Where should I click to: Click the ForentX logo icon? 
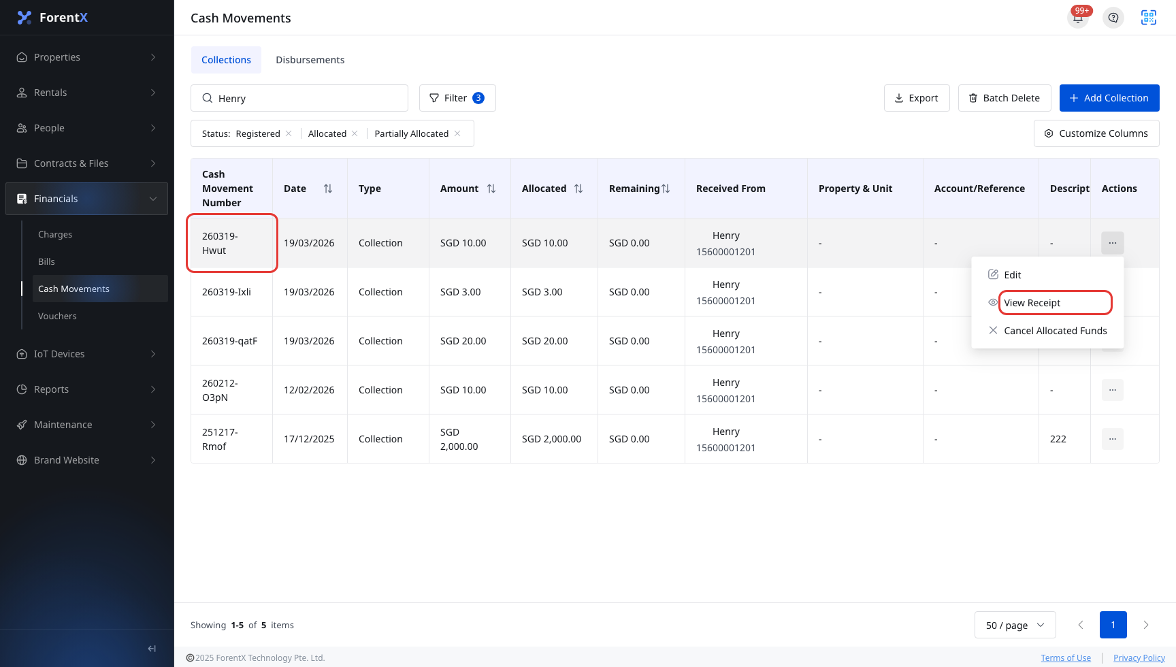[24, 18]
